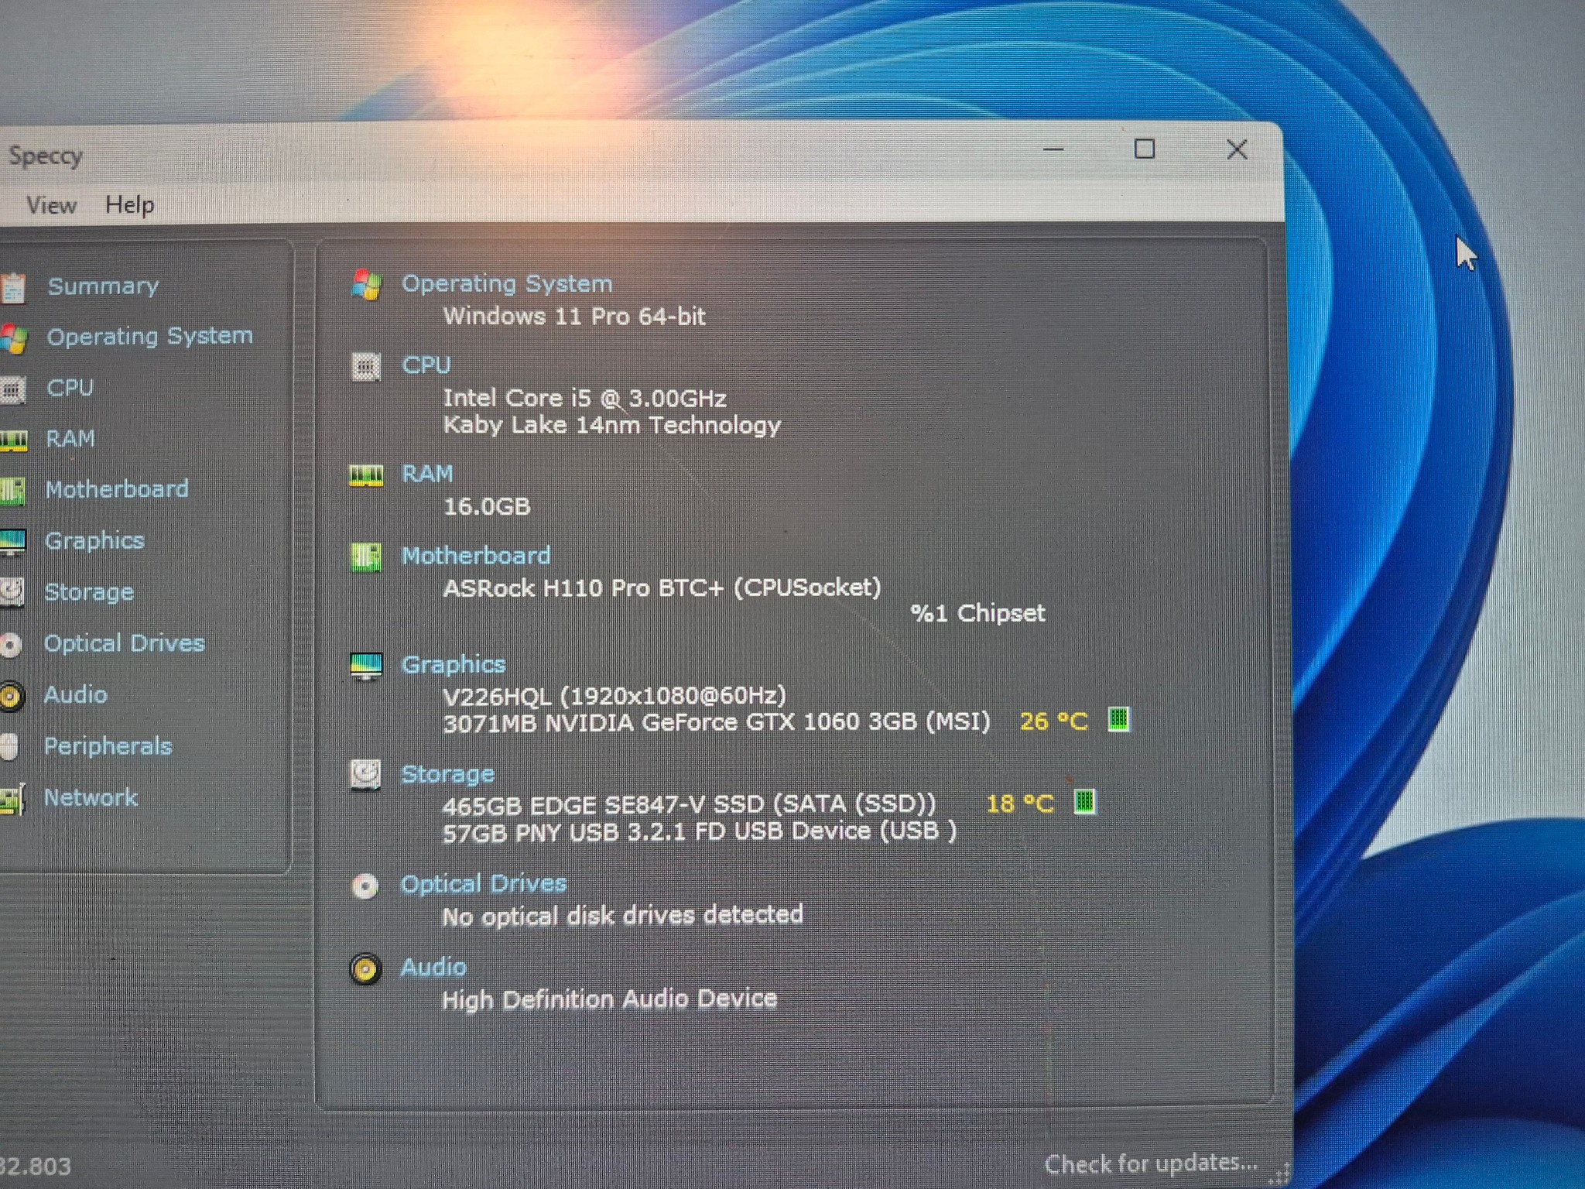Select Storage in the sidebar
Image resolution: width=1585 pixels, height=1189 pixels.
click(x=89, y=592)
